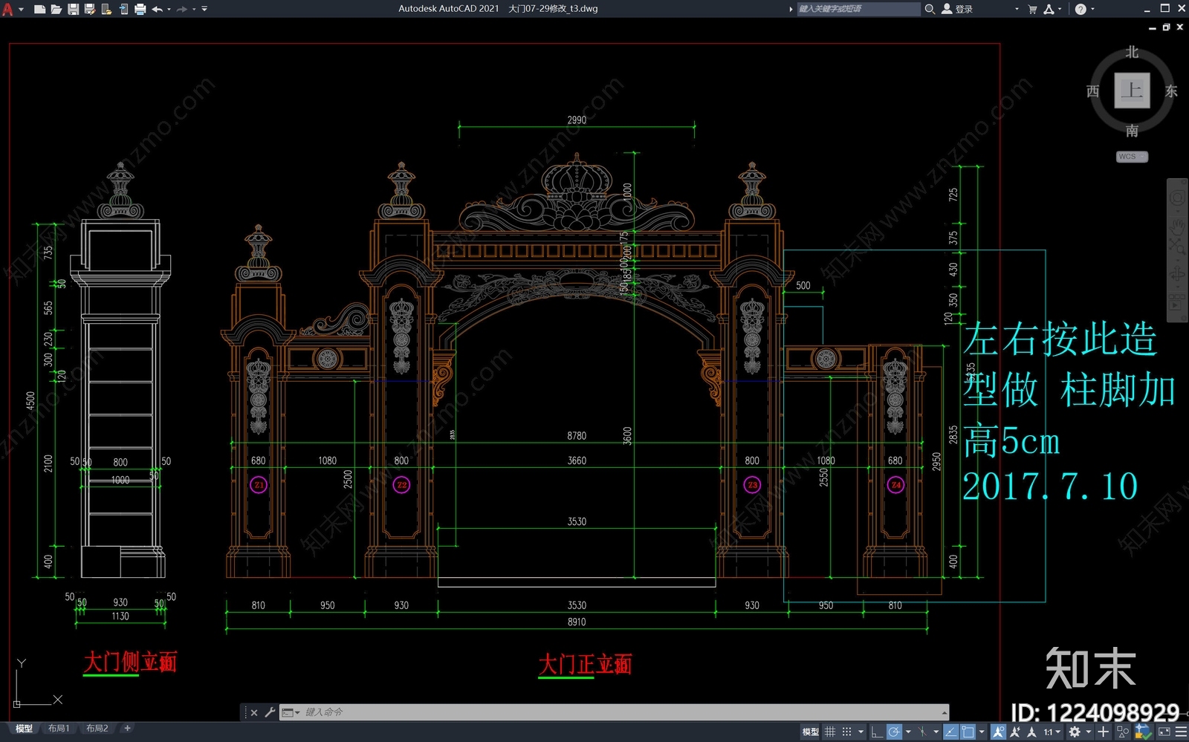Close the command line window
The image size is (1189, 742).
(254, 712)
